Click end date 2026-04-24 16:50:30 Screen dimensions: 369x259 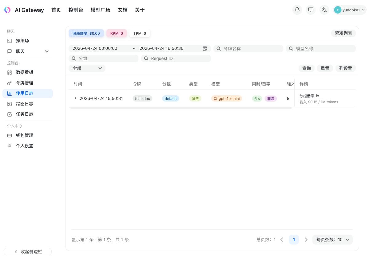tap(161, 48)
